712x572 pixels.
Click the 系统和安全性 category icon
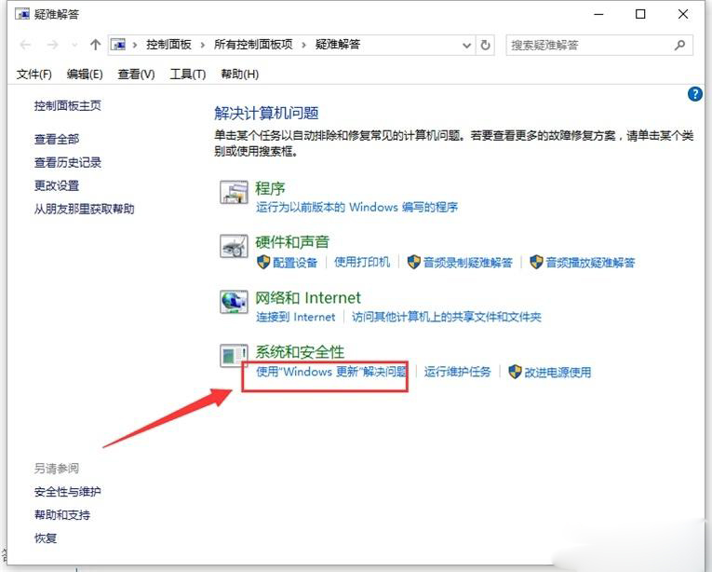pyautogui.click(x=234, y=356)
